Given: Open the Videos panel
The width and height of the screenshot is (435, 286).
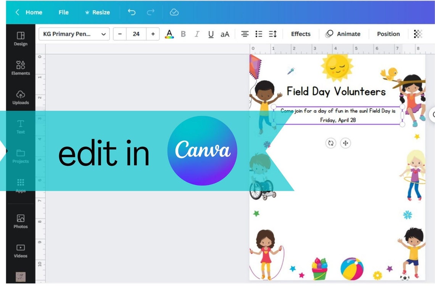Looking at the screenshot, I should click(x=20, y=251).
